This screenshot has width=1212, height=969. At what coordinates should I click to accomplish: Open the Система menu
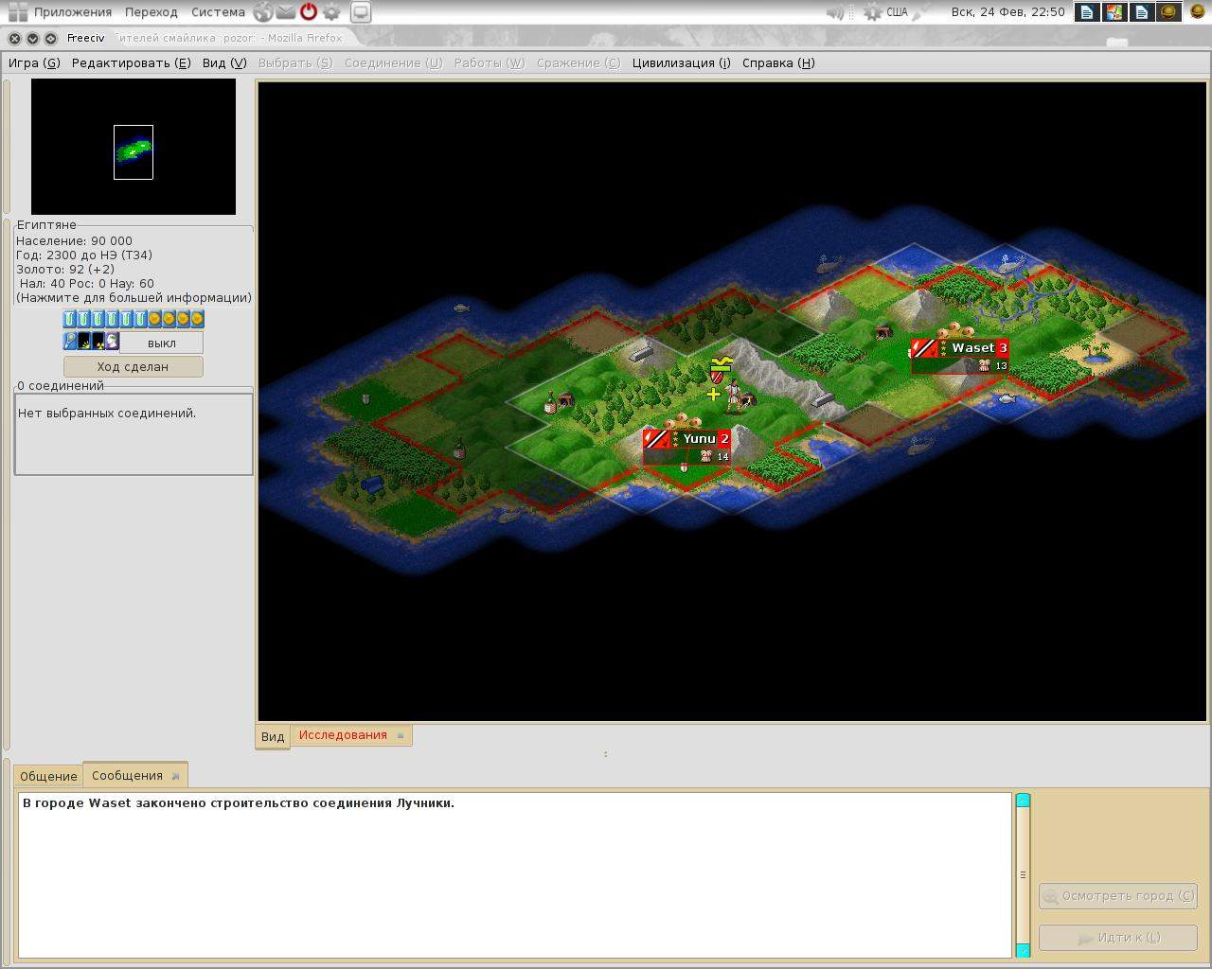(x=218, y=12)
